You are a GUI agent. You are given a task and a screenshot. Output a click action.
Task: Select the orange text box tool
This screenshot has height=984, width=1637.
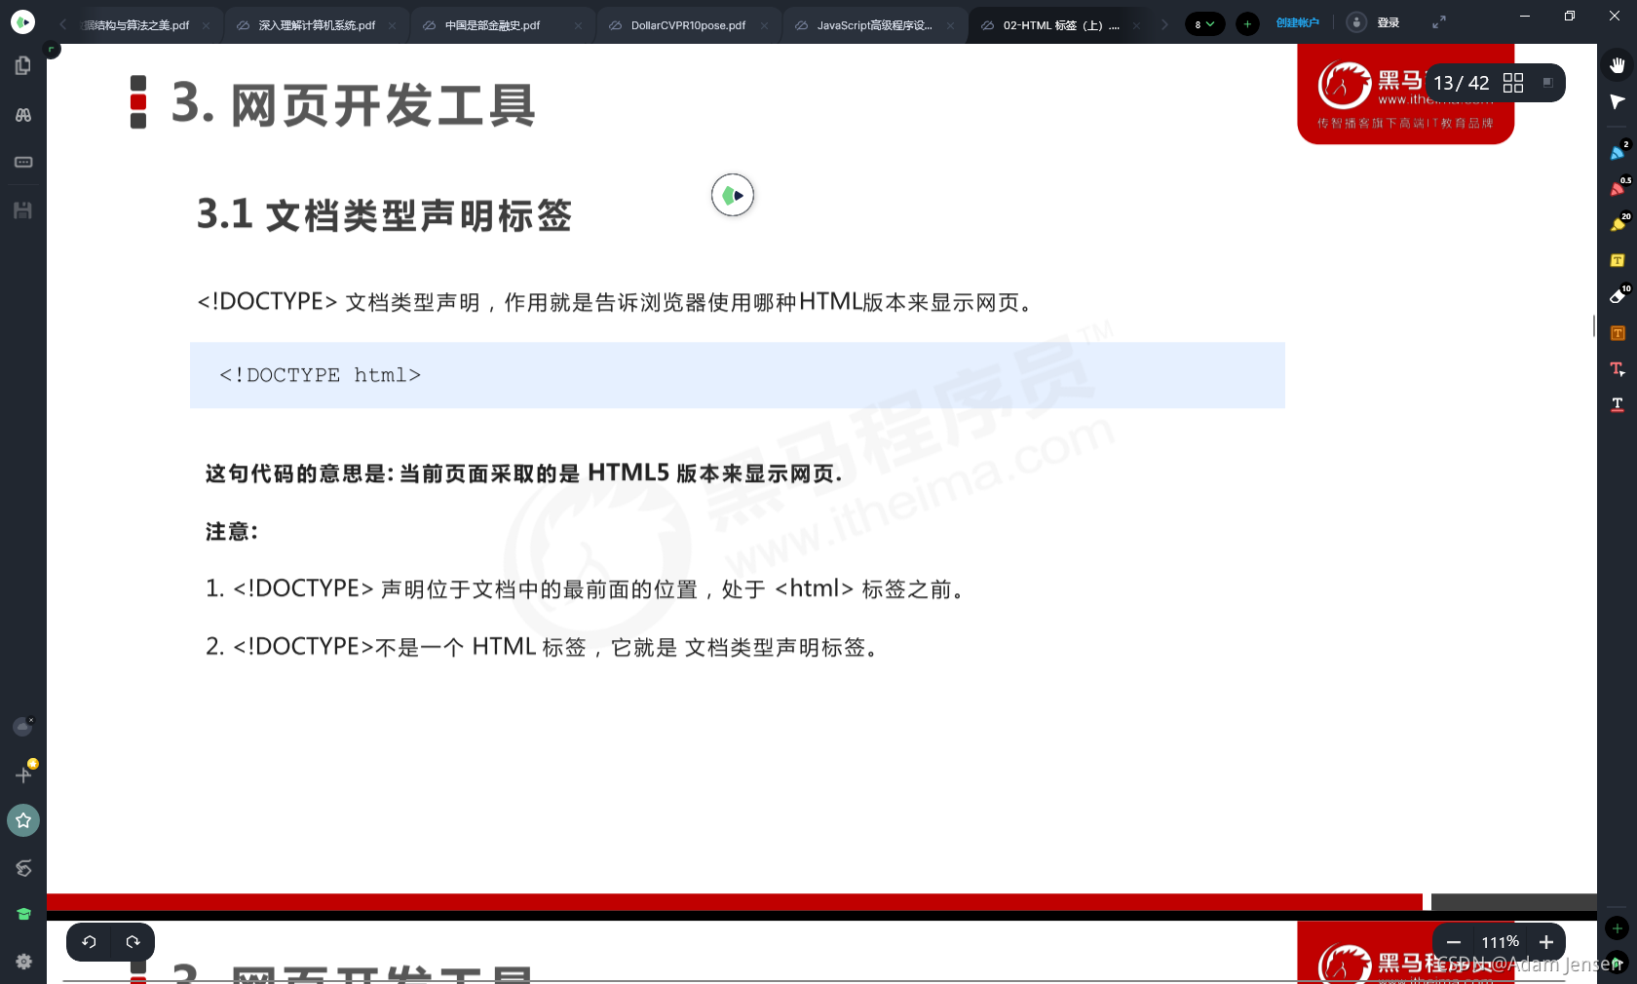pos(1618,333)
